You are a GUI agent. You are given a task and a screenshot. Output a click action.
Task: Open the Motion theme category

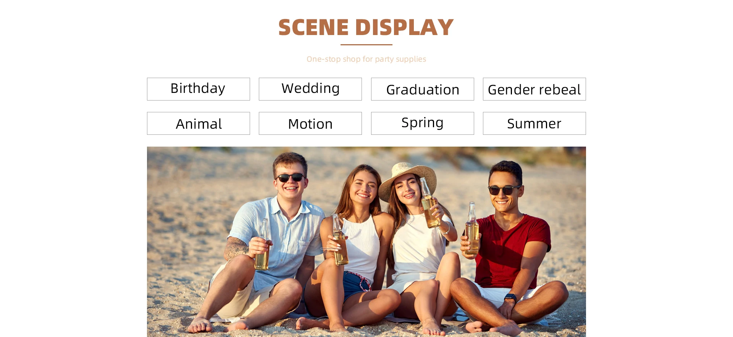click(310, 123)
